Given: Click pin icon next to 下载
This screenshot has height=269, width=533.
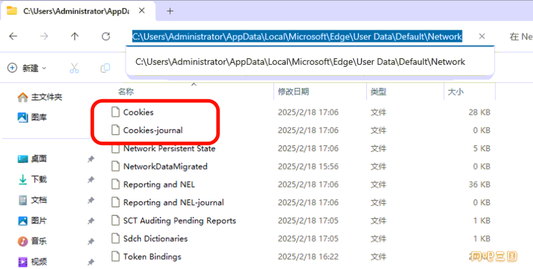Looking at the screenshot, I should [x=91, y=180].
